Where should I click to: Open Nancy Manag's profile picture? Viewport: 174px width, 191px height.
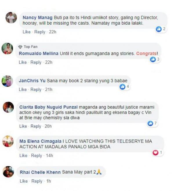click(11, 18)
